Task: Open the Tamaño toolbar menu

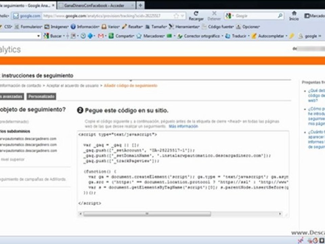Action: [x=156, y=27]
